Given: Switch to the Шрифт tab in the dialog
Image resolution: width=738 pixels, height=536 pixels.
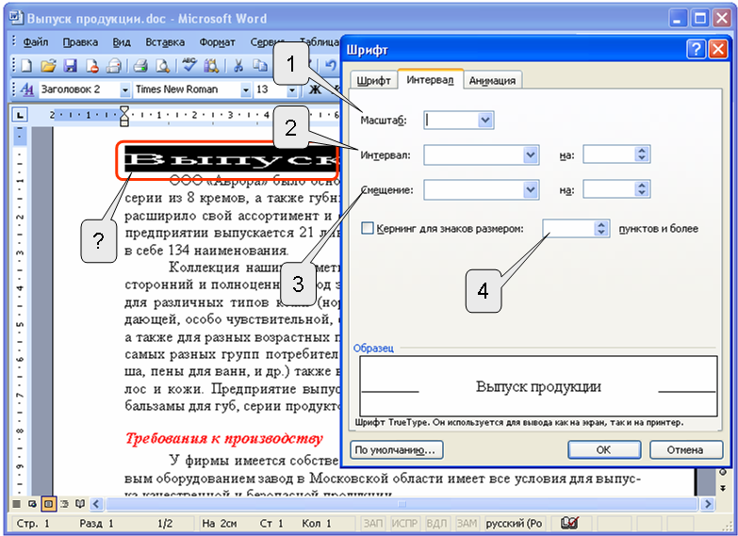Looking at the screenshot, I should tap(373, 80).
